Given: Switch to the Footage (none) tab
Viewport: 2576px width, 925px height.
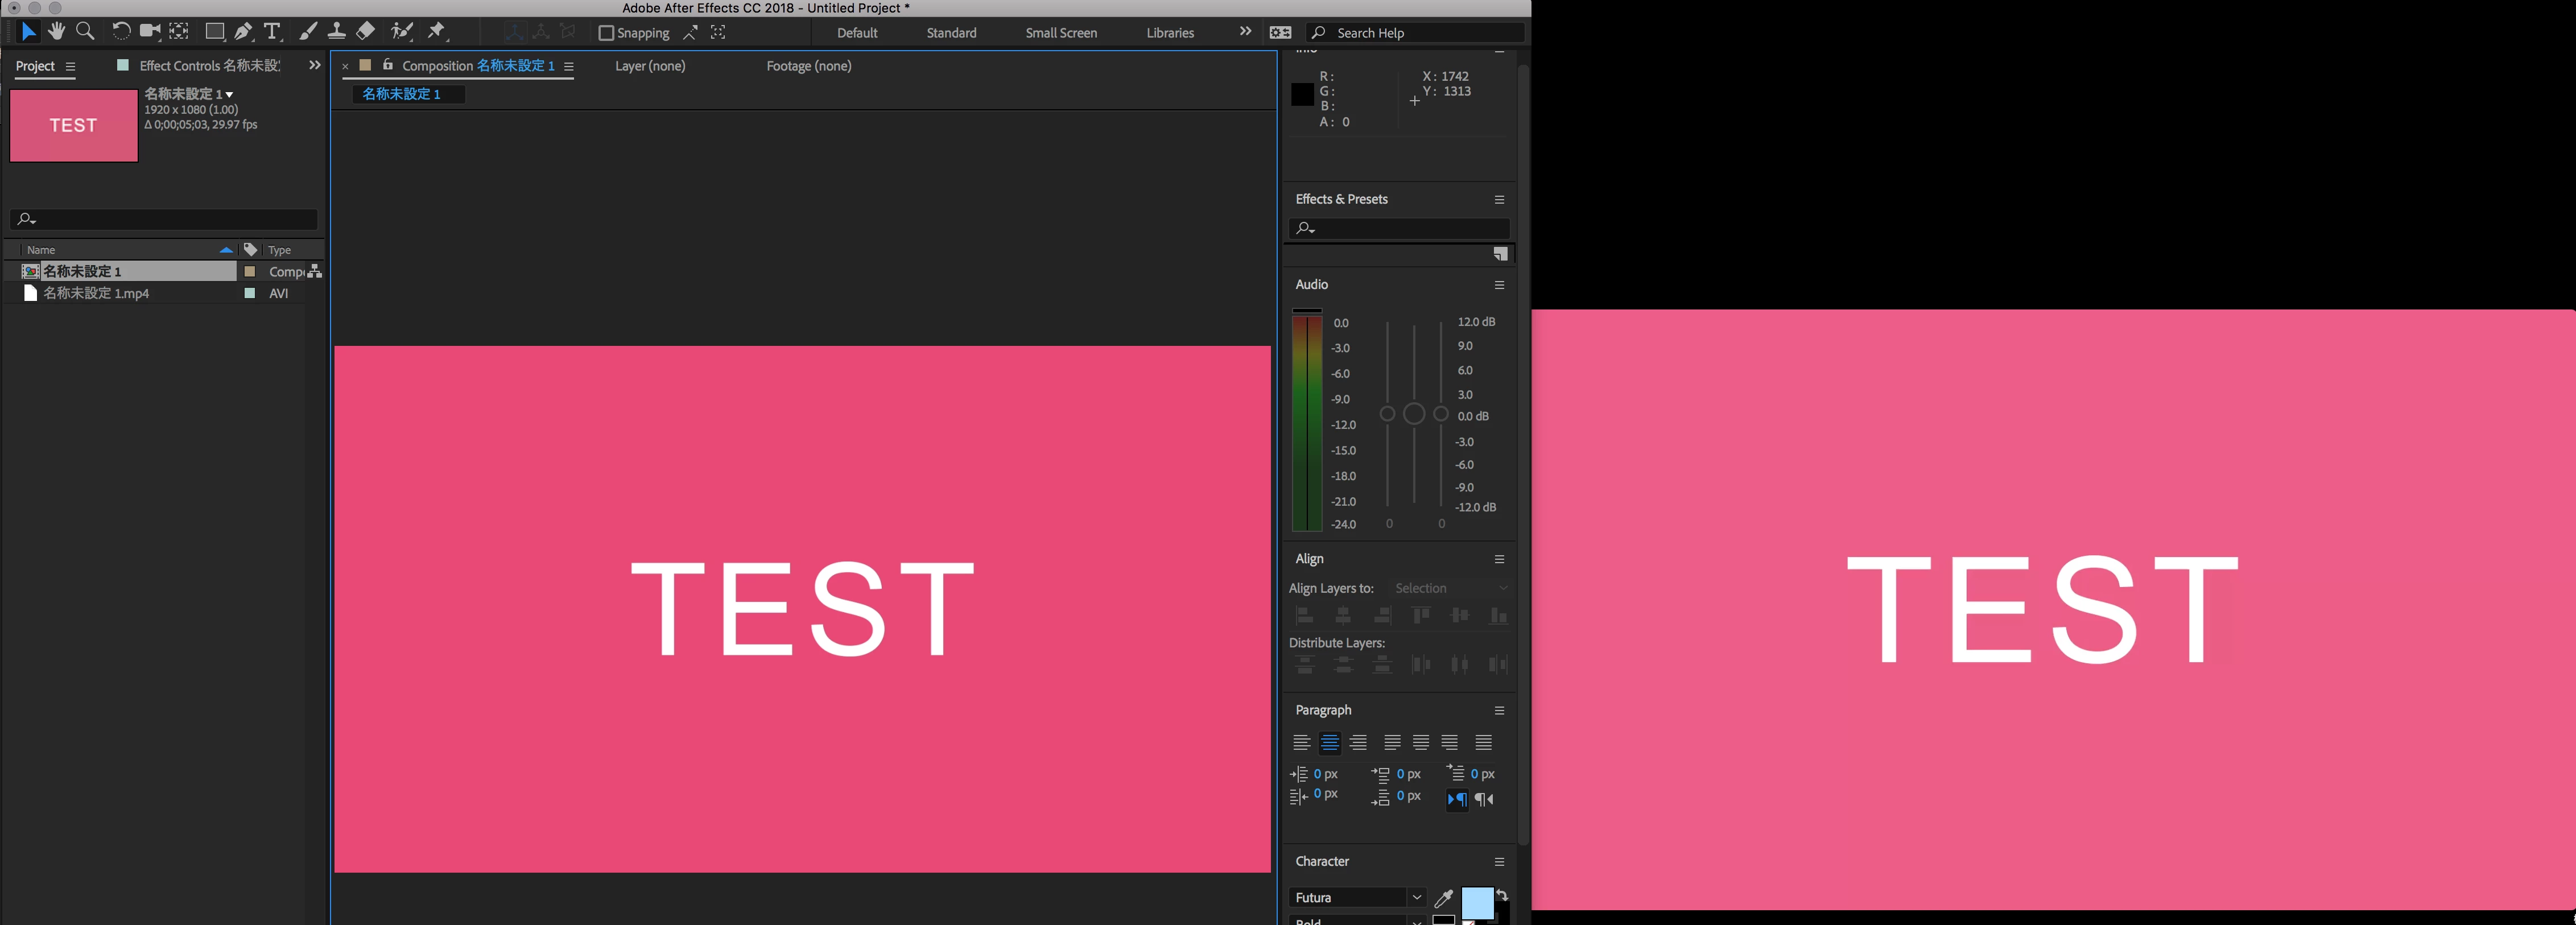Looking at the screenshot, I should pos(809,66).
